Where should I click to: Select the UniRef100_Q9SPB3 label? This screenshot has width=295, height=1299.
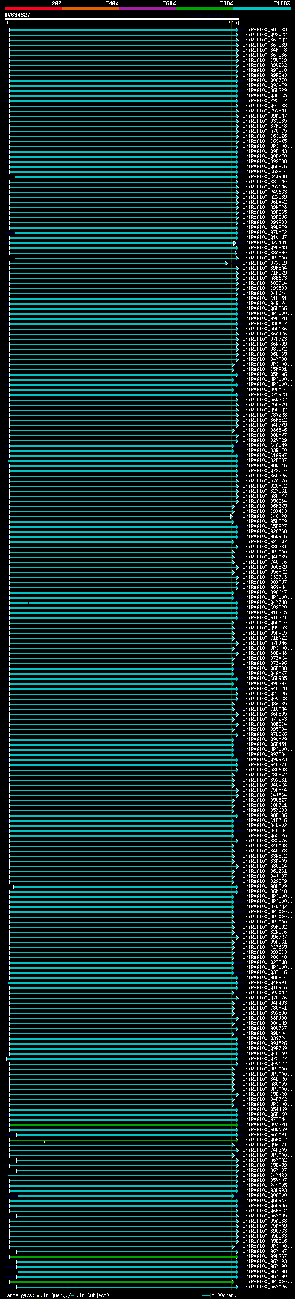[265, 223]
